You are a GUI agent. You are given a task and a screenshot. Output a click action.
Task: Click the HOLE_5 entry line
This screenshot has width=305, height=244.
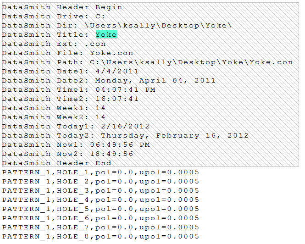(100, 209)
